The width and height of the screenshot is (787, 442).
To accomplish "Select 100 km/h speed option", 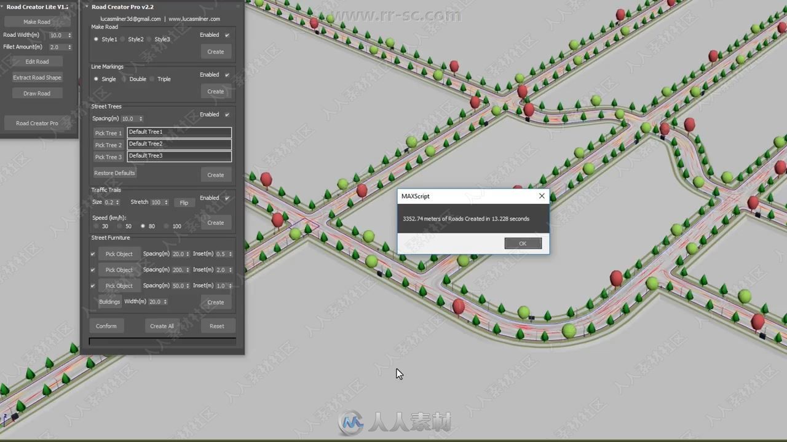I will click(167, 227).
